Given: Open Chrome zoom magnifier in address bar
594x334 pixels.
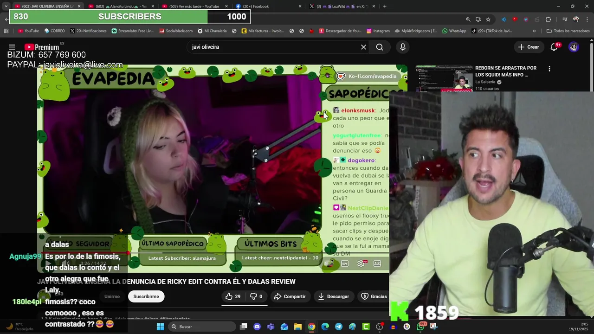Looking at the screenshot, I should pos(468,19).
